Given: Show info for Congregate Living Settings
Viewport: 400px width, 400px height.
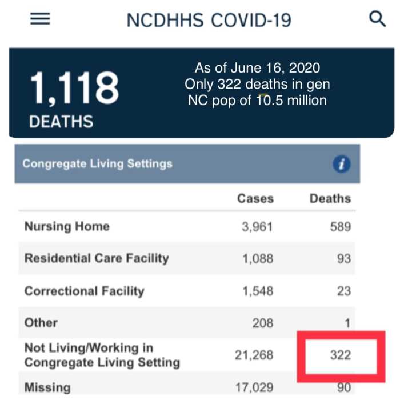Looking at the screenshot, I should 341,165.
